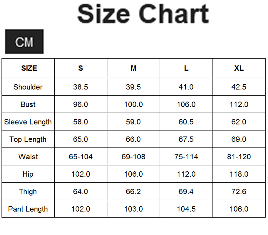268x235 pixels.
Task: Select the S column header
Action: pyautogui.click(x=80, y=68)
